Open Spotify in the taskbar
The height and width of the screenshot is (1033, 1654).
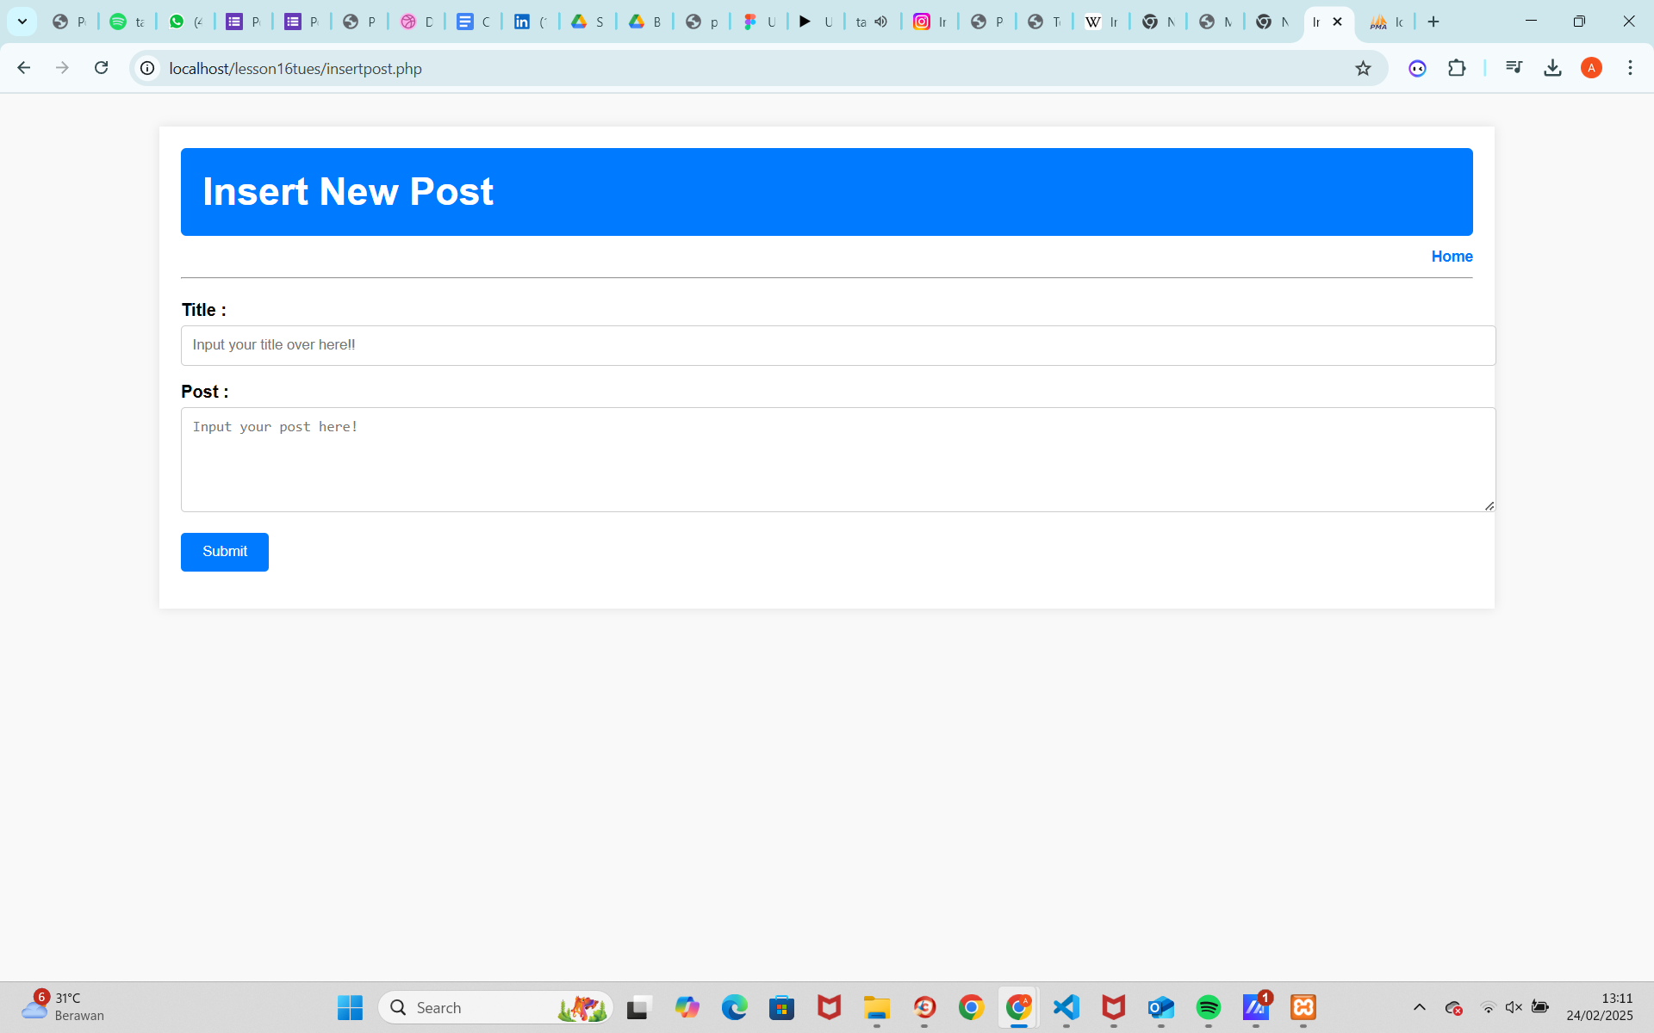[x=1208, y=1007]
